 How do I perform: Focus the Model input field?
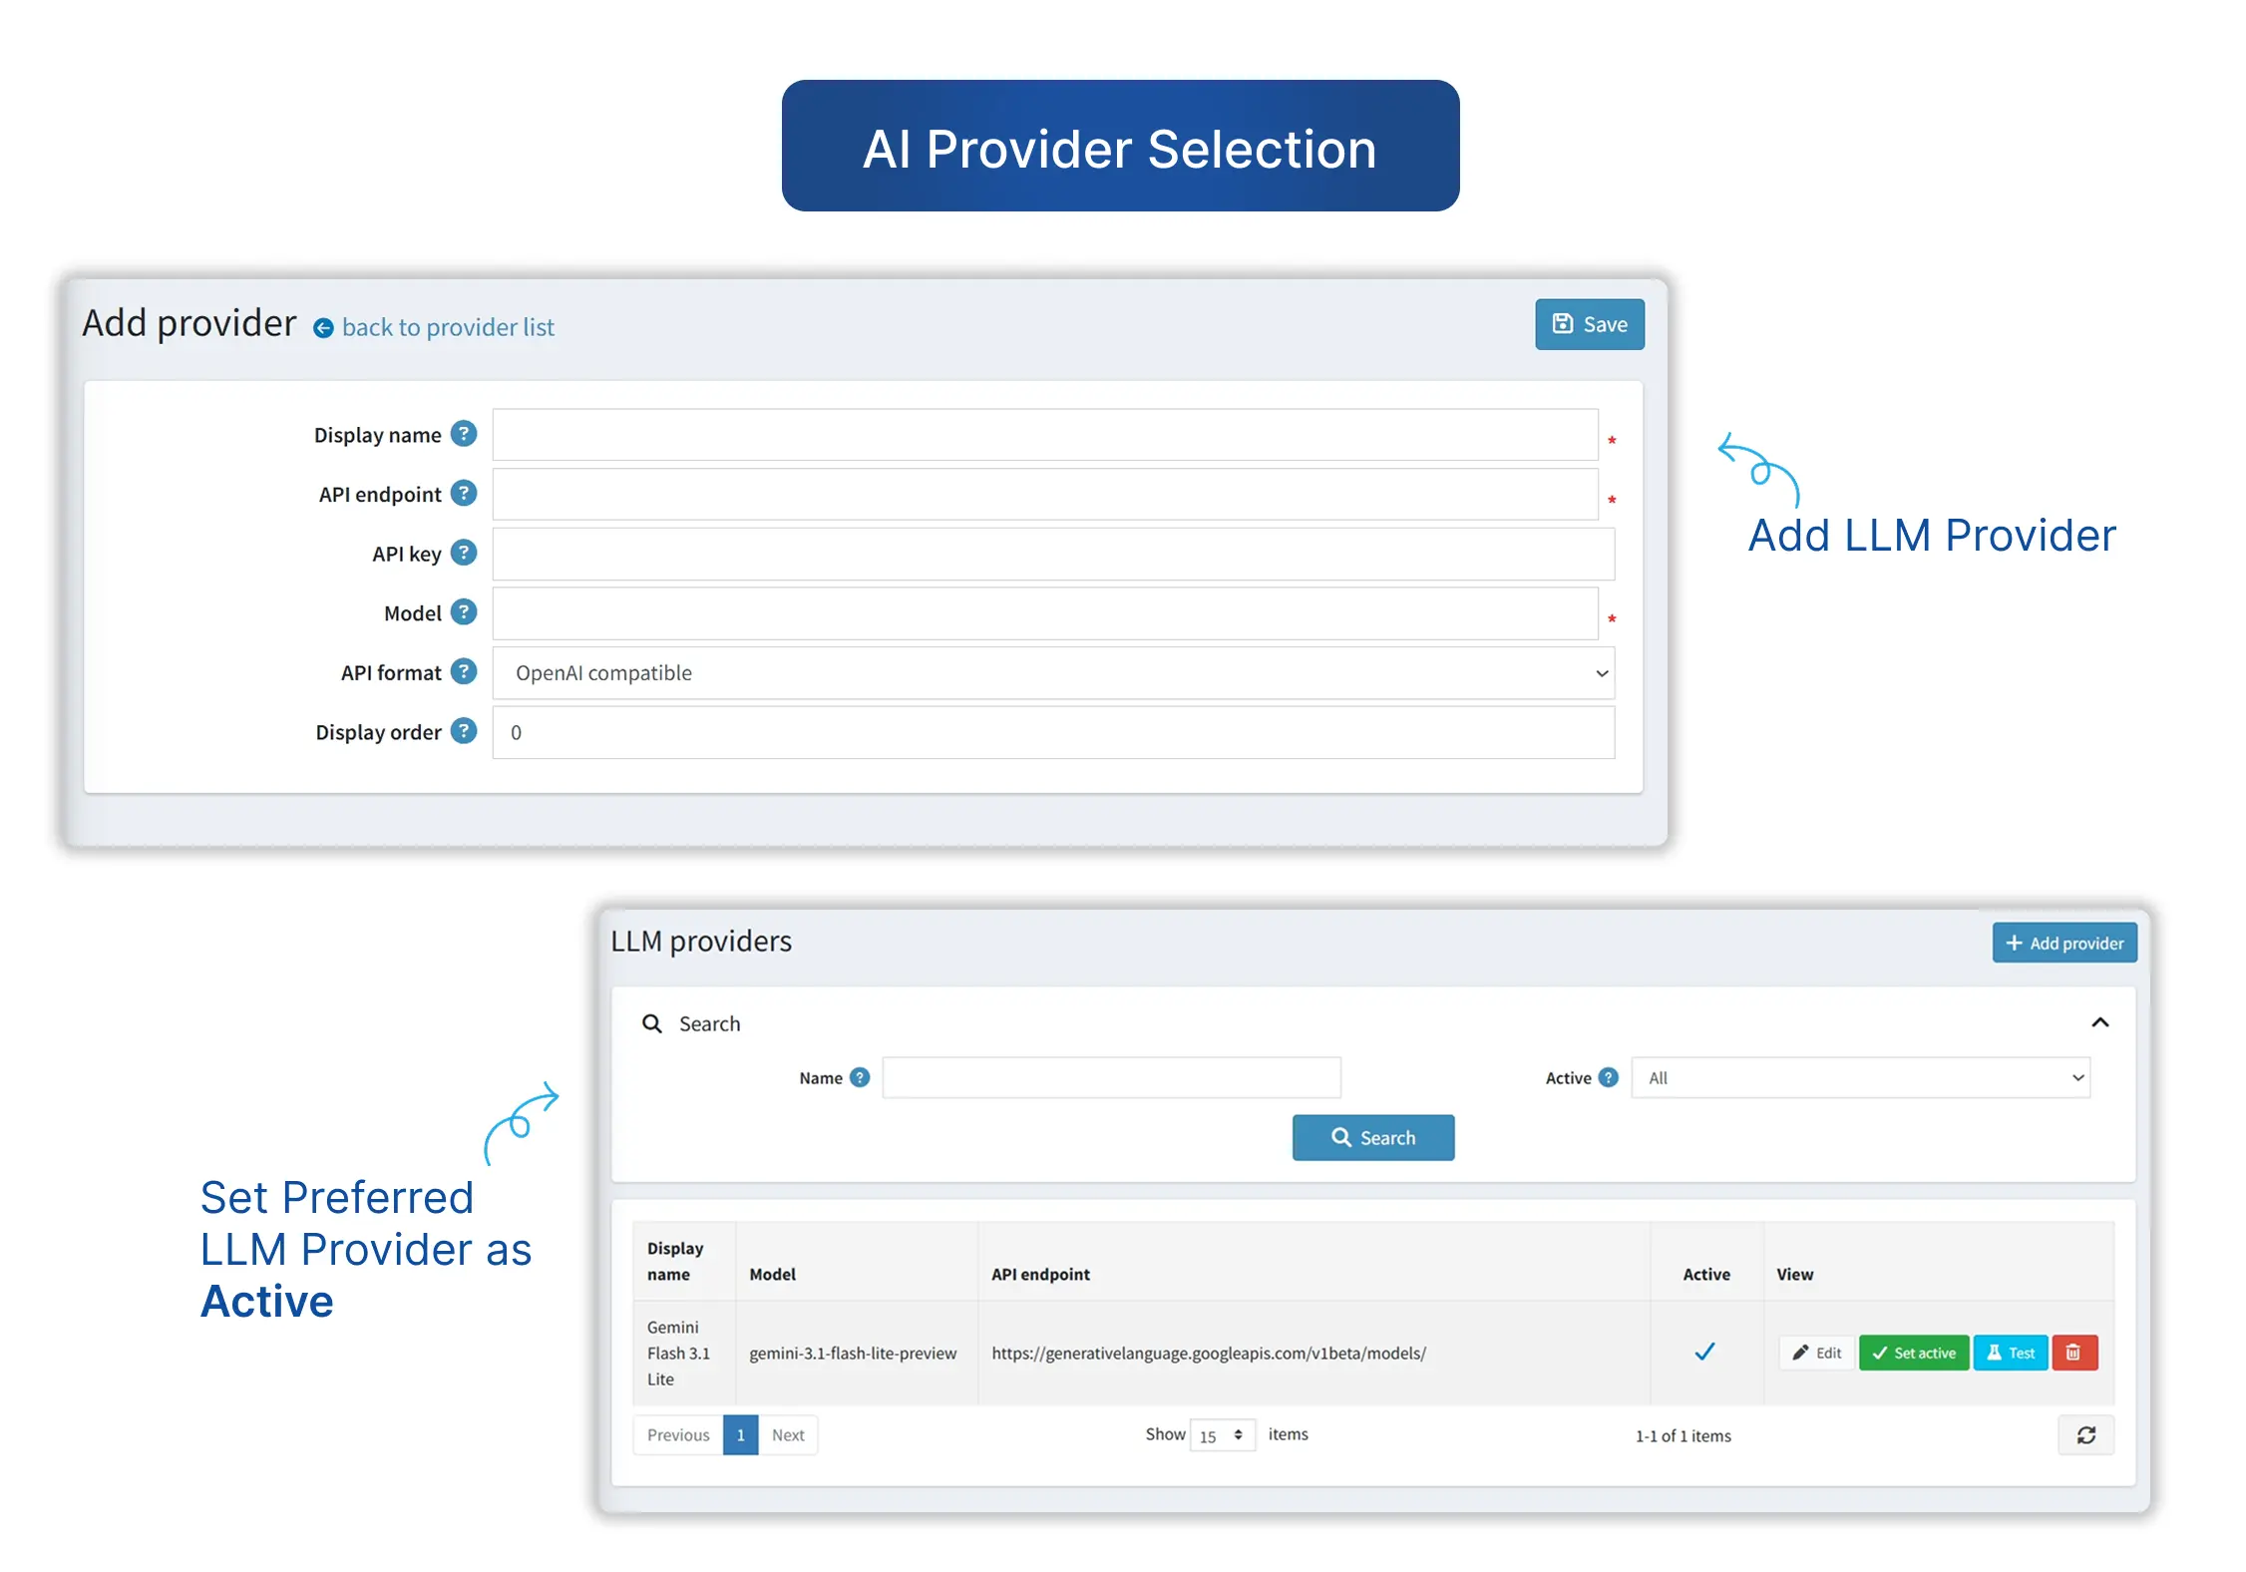[x=1045, y=613]
